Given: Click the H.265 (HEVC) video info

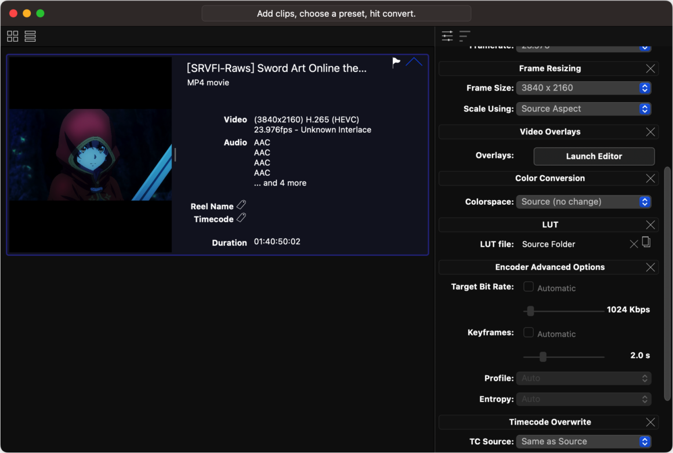Looking at the screenshot, I should (x=306, y=119).
